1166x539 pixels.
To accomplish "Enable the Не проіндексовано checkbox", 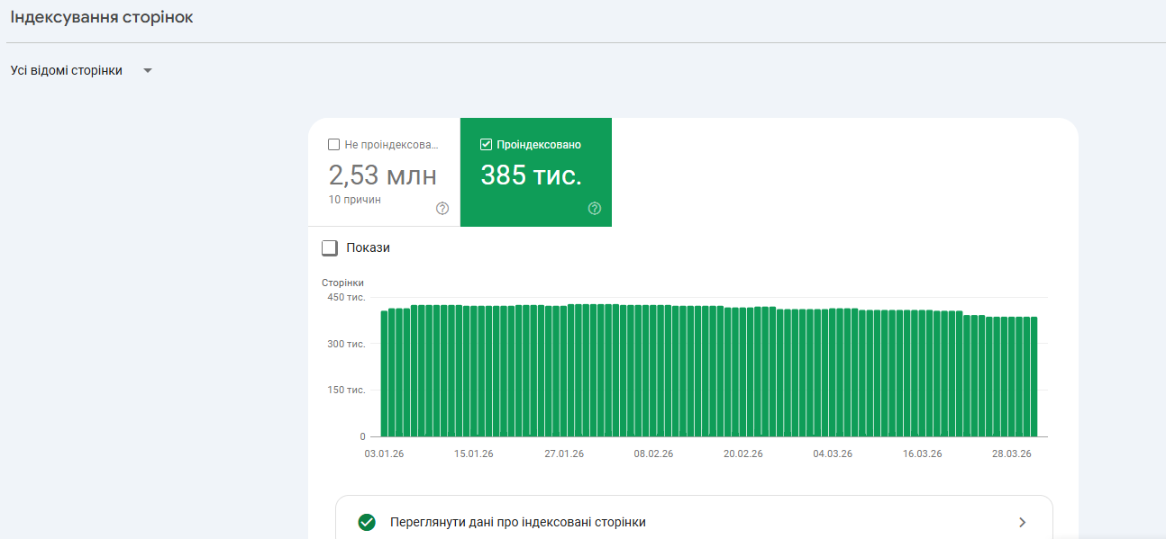I will click(x=334, y=144).
